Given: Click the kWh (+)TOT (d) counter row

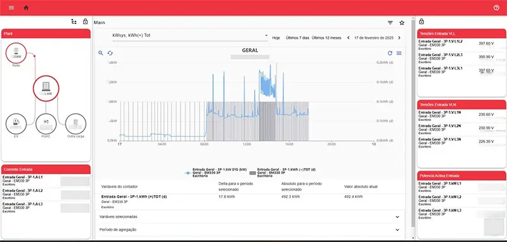Looking at the screenshot, I should click(x=250, y=201).
